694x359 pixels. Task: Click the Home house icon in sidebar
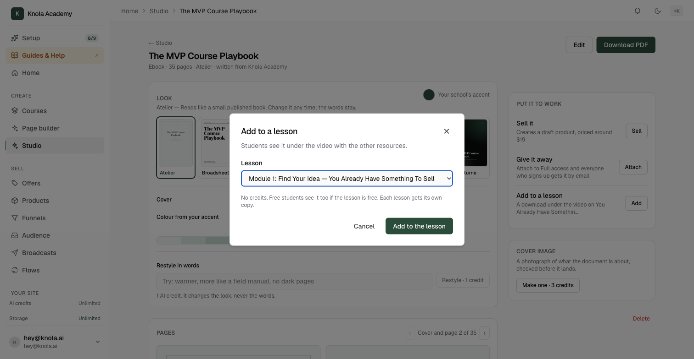15,73
